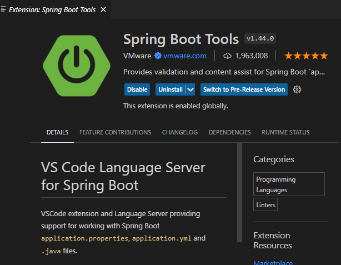The height and width of the screenshot is (265, 341).
Task: Click the install count download icon
Action: coord(227,56)
